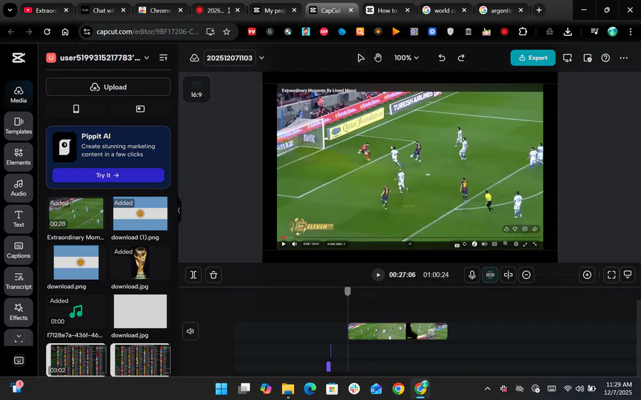This screenshot has height=400, width=641.
Task: Toggle media list filter icon
Action: (163, 58)
